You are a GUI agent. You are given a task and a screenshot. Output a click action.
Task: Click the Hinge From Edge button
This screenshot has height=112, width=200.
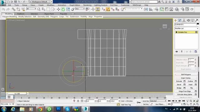pos(185,91)
